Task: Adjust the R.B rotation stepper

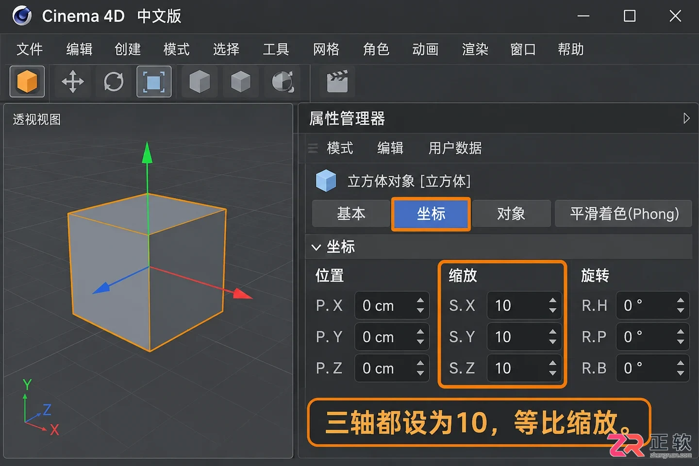Action: pos(681,368)
